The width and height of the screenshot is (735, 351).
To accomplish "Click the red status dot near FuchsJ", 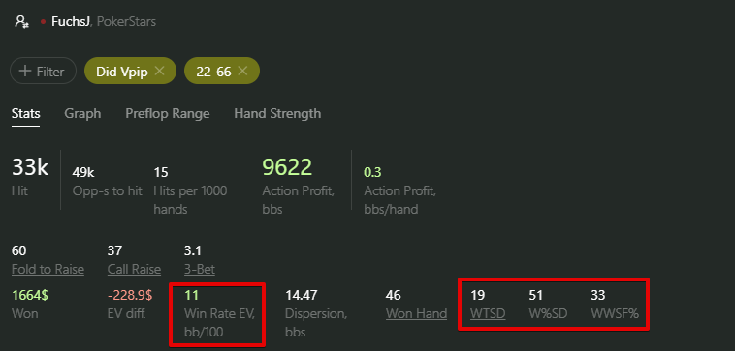I will [43, 22].
